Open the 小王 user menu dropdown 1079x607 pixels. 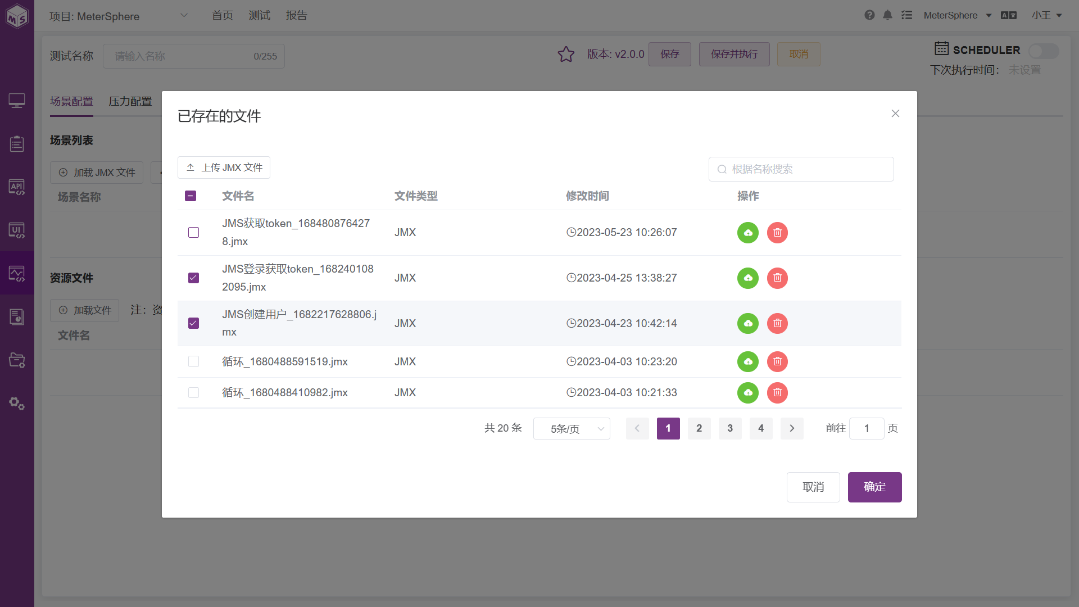click(1046, 15)
